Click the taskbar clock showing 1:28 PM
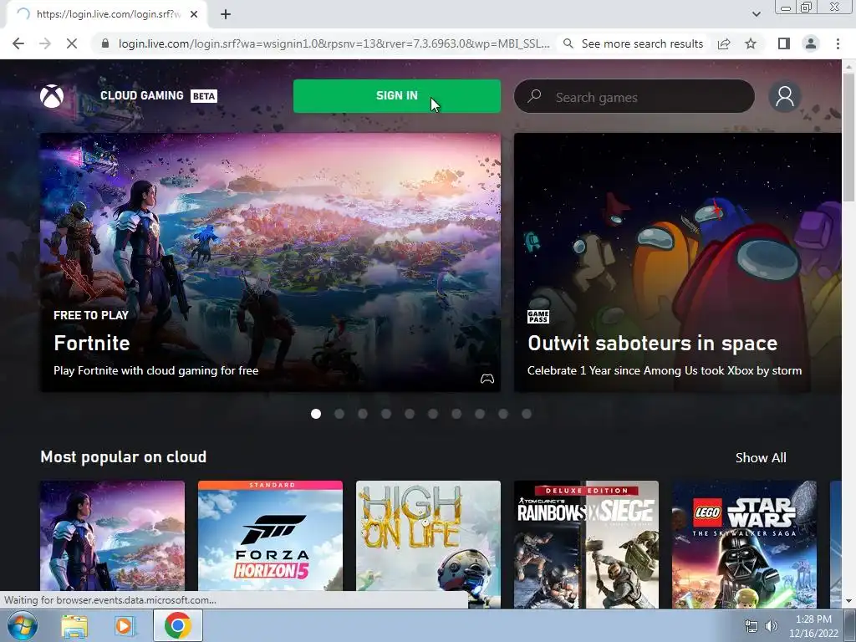The image size is (856, 642). pos(813,626)
